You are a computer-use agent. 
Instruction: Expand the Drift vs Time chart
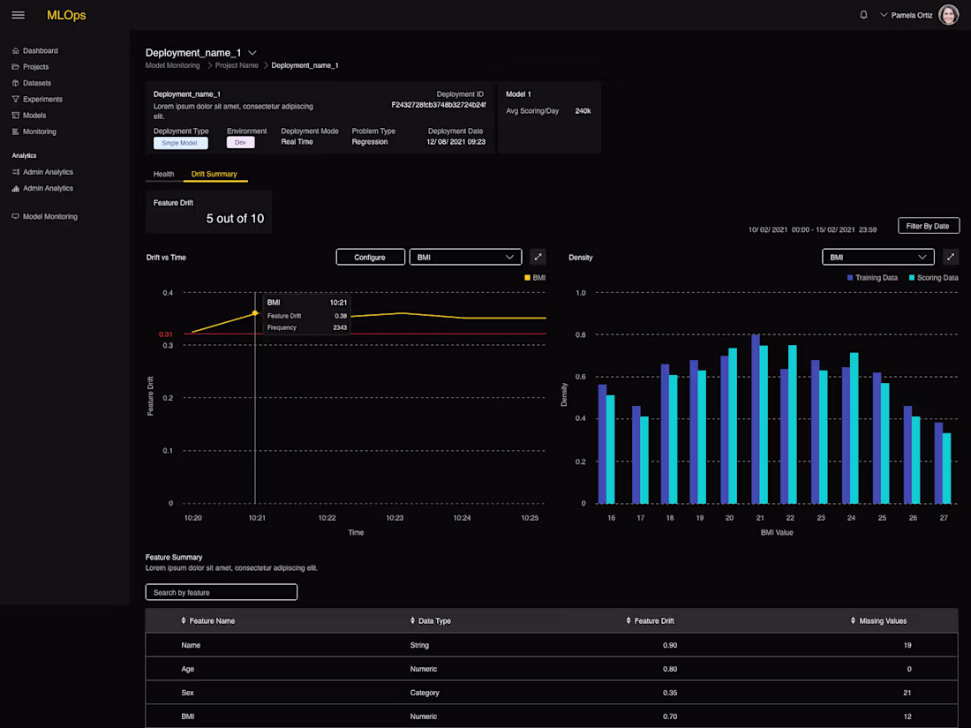538,257
